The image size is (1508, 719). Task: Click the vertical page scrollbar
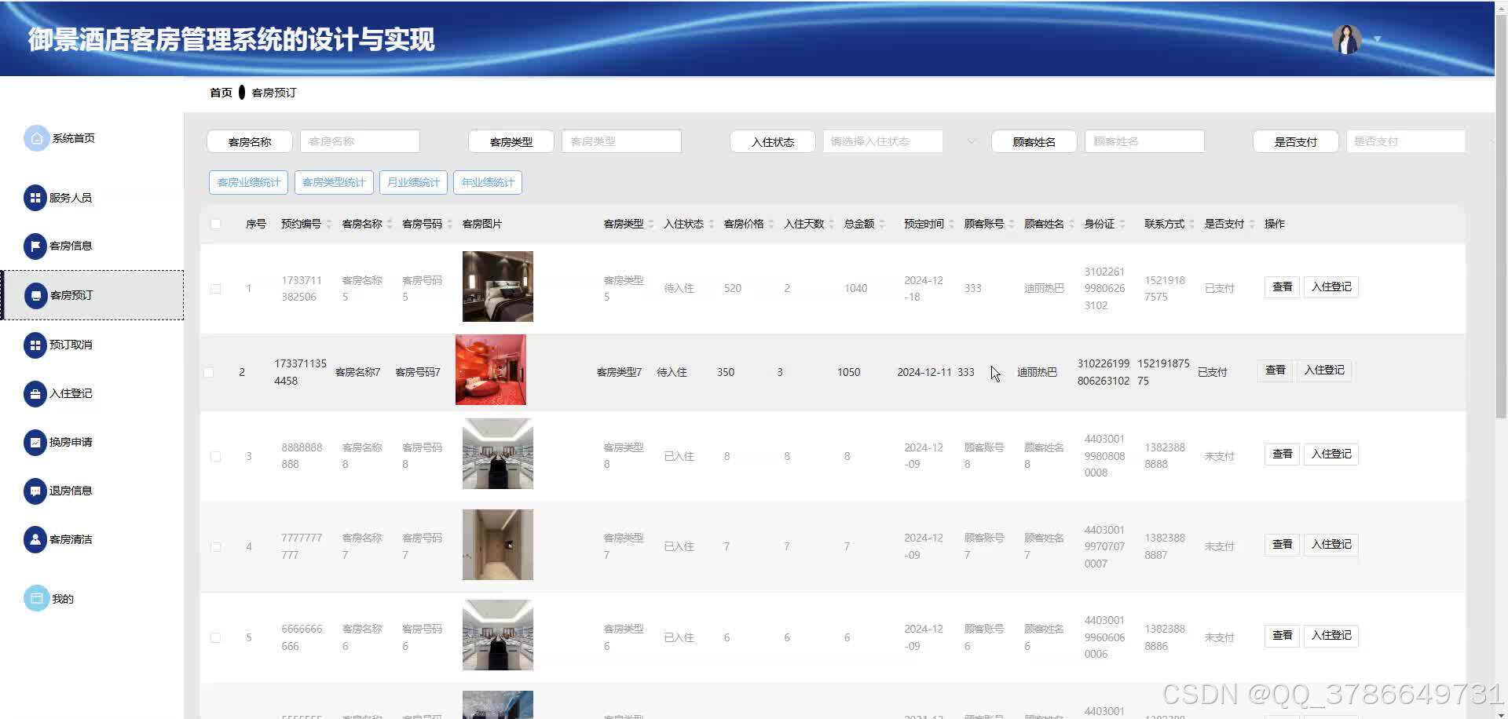pos(1501,235)
